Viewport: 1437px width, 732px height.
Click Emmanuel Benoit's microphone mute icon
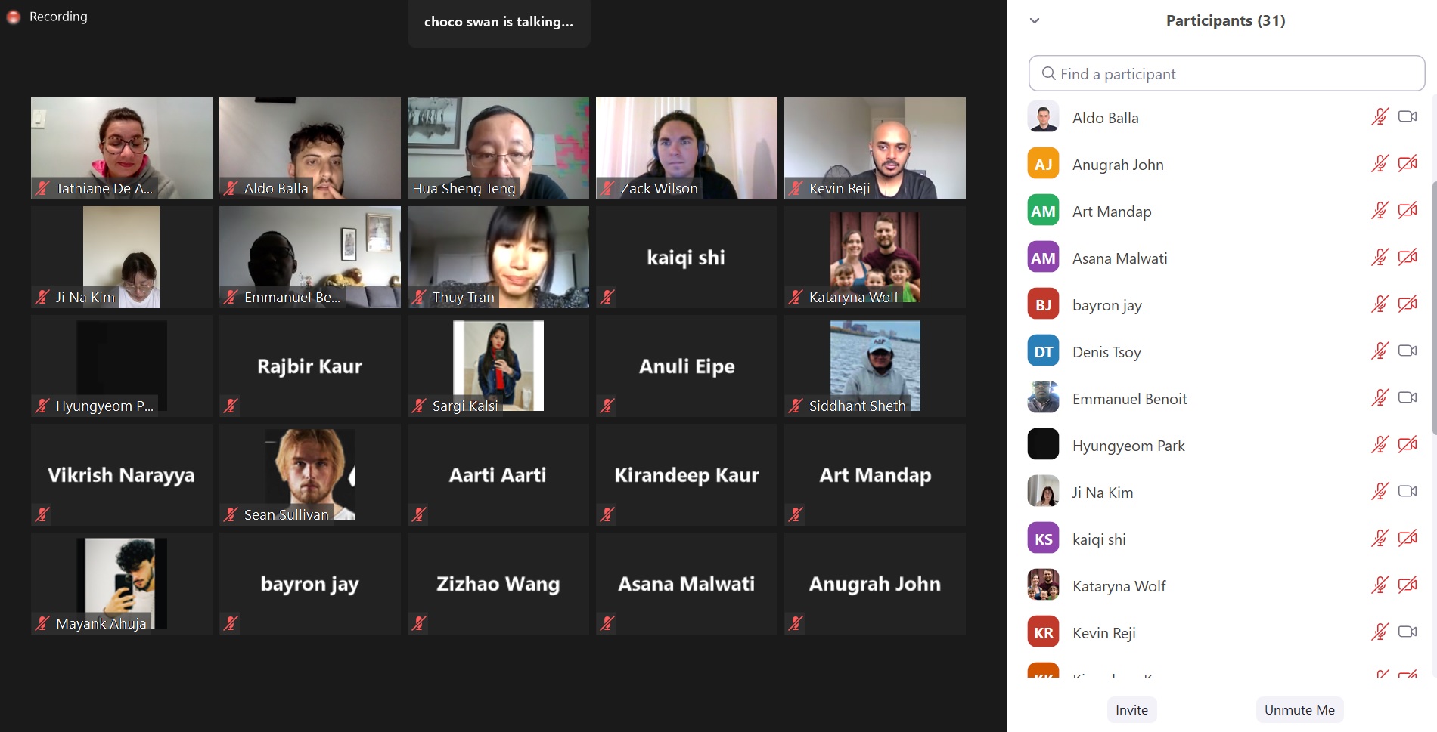tap(1380, 398)
